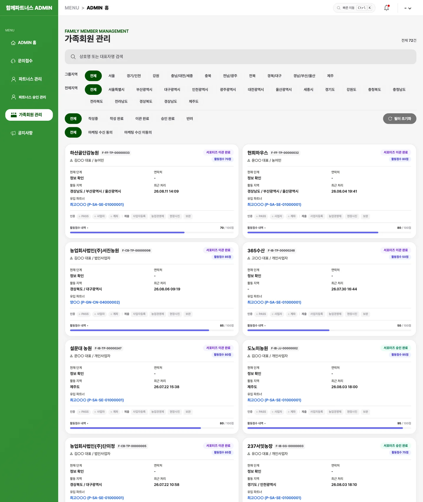Select 경기/인천 group region filter
423x502 pixels.
point(134,76)
